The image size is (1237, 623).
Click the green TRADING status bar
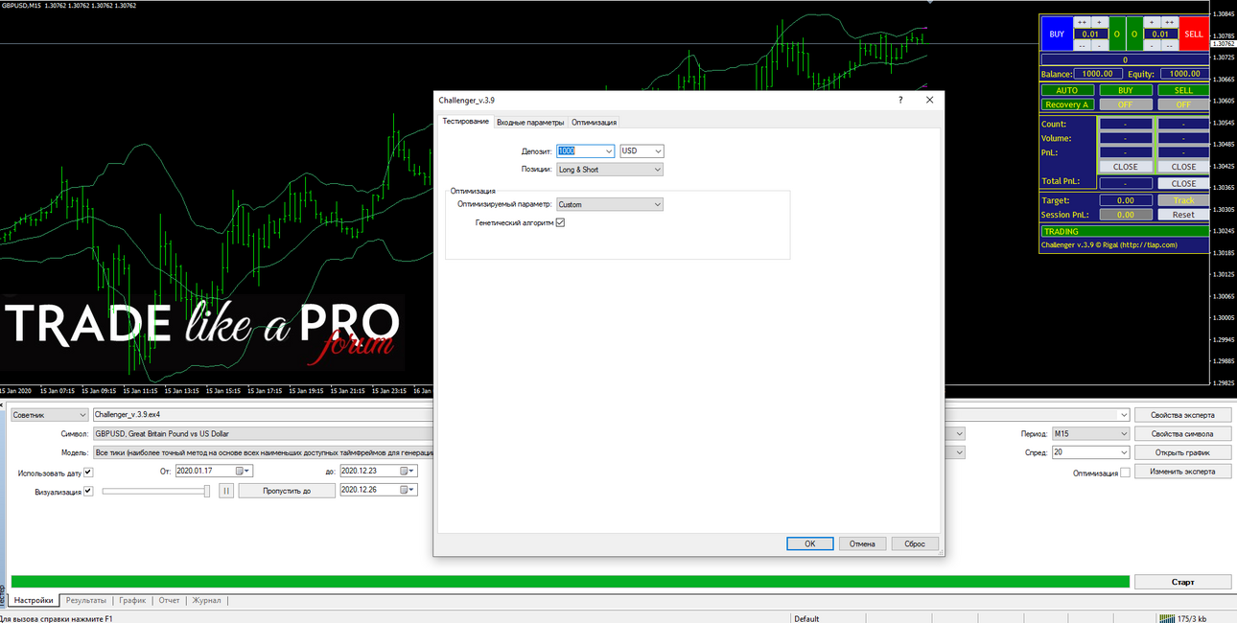click(1125, 231)
